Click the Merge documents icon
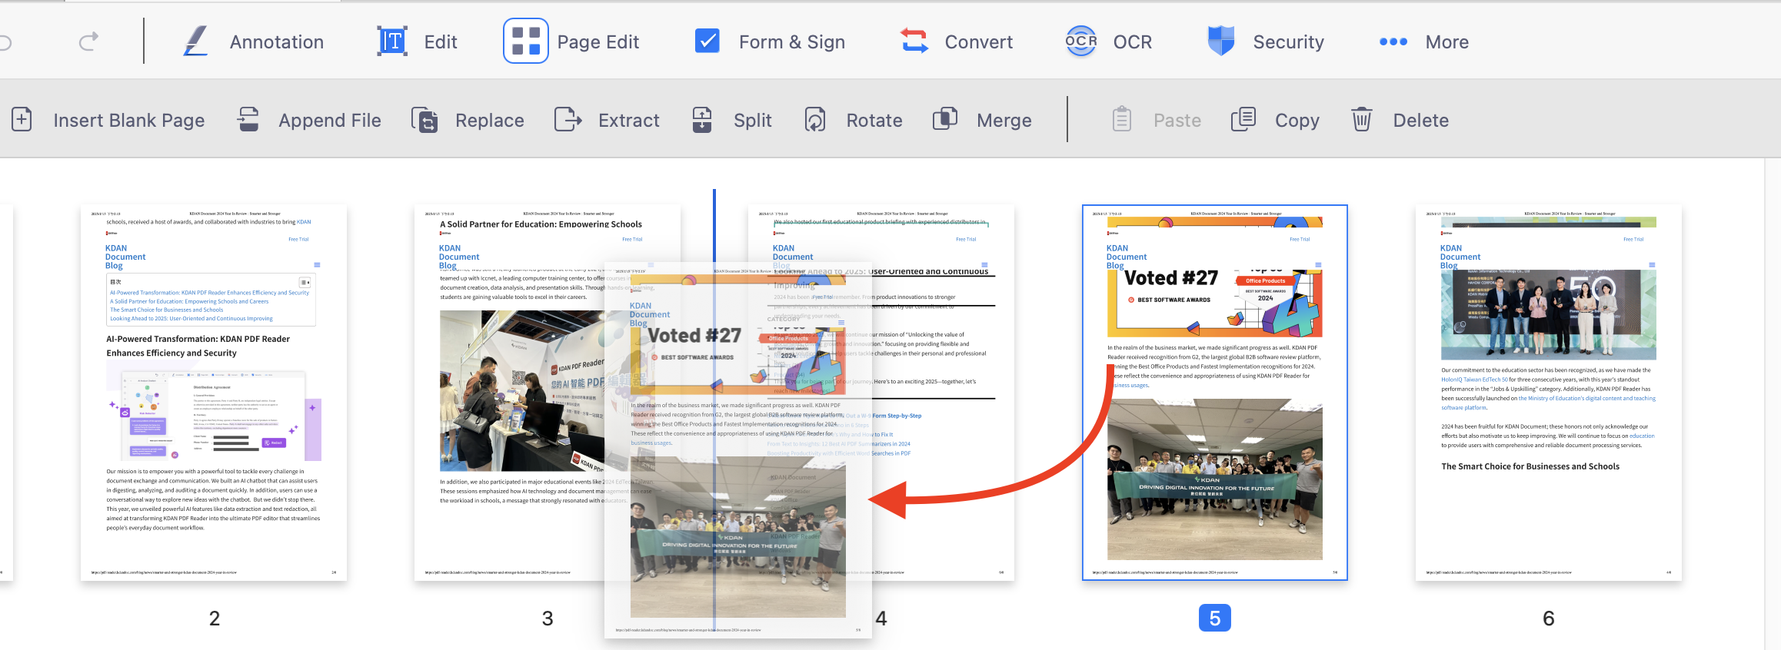 point(945,120)
